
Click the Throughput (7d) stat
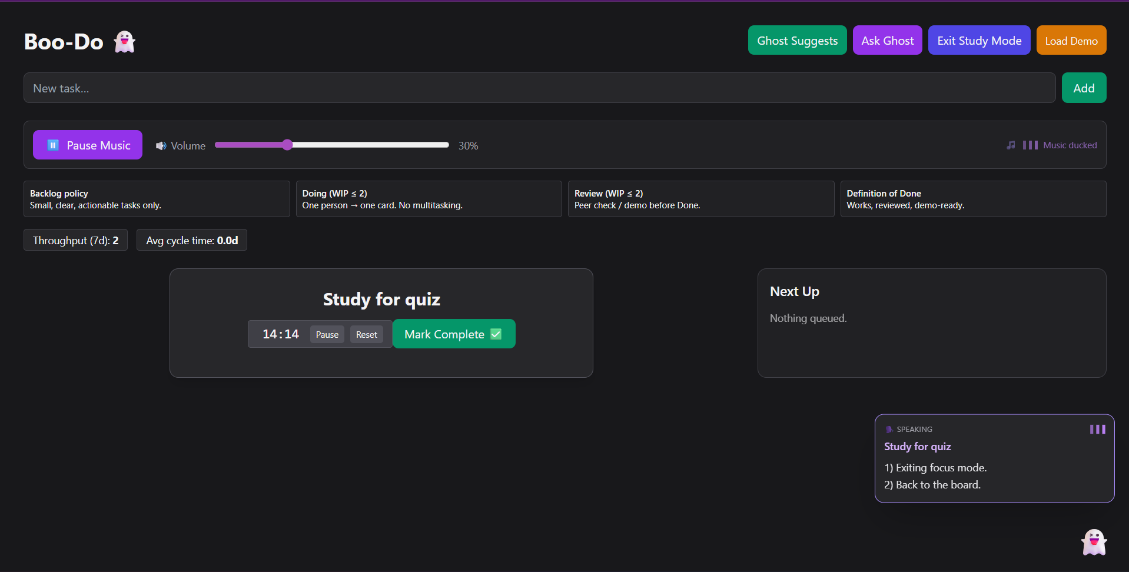[75, 240]
